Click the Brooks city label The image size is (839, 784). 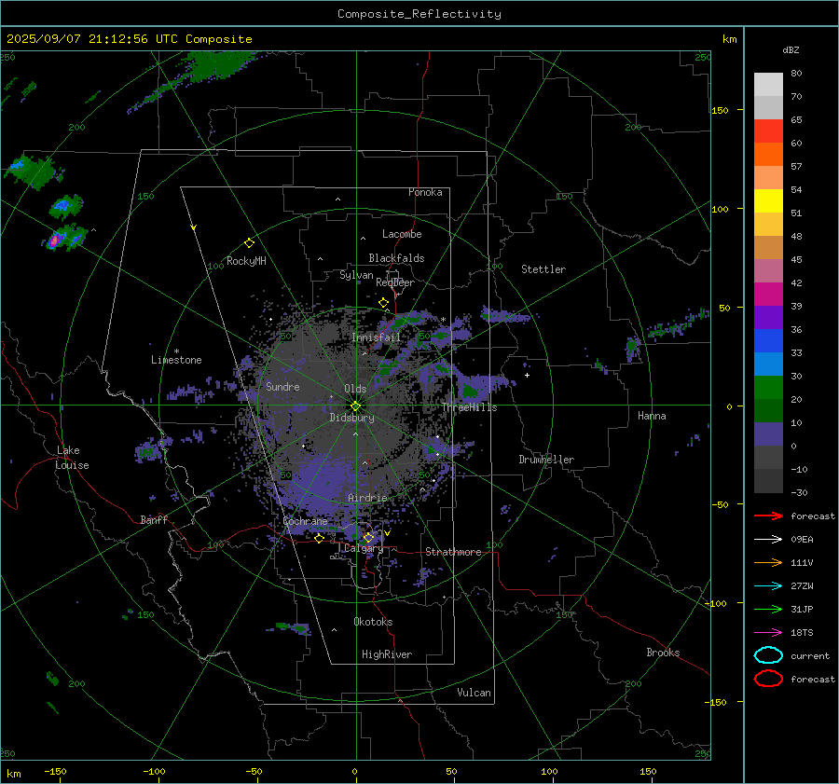(x=663, y=653)
